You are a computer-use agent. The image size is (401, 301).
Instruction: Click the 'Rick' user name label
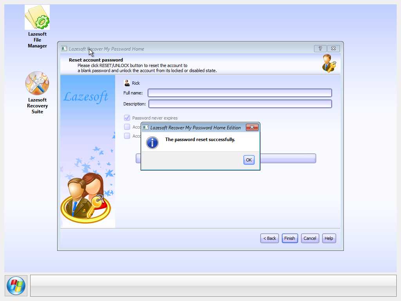(136, 83)
